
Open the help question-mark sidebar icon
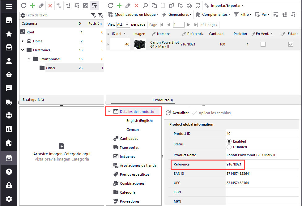tap(9, 171)
